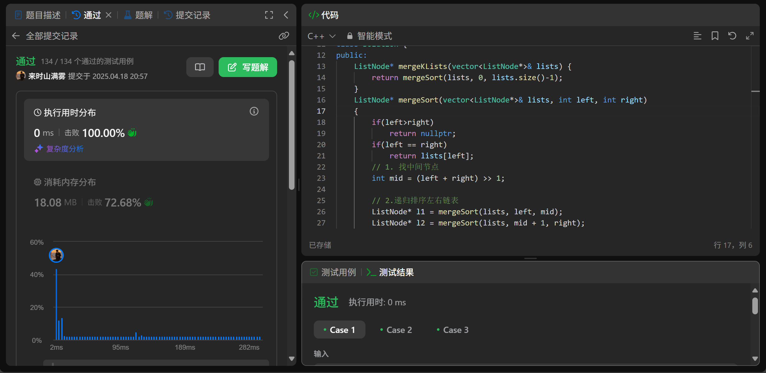Image resolution: width=766 pixels, height=373 pixels.
Task: Click the bookmark icon in editor toolbar
Action: [715, 36]
